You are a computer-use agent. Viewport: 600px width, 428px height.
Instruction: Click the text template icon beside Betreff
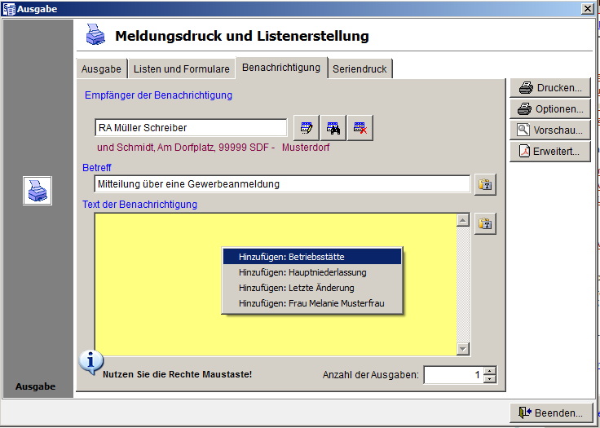tap(485, 184)
